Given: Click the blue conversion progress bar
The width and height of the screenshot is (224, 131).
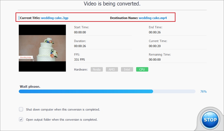Looking at the screenshot, I should 107,91.
